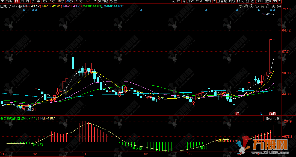Open the 30s period dropdown arrow
The width and height of the screenshot is (296, 157).
point(95,1)
